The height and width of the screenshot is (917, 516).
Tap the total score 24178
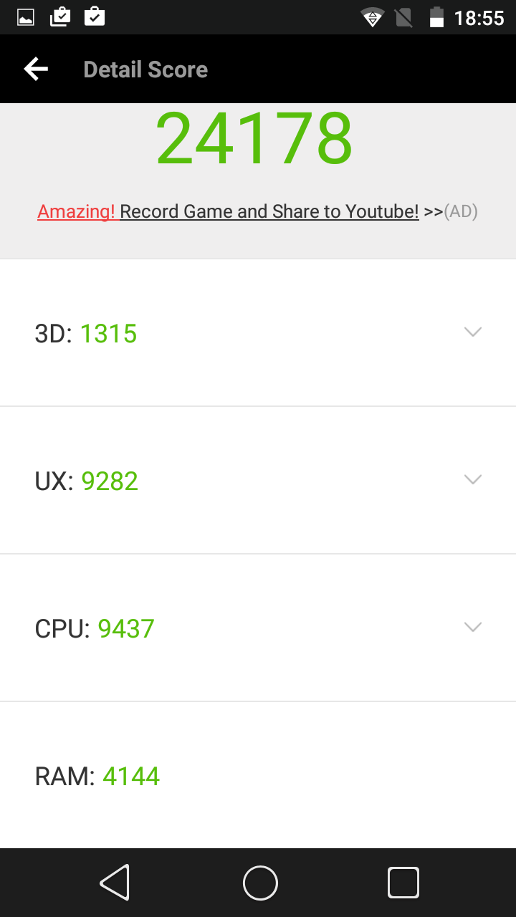254,138
